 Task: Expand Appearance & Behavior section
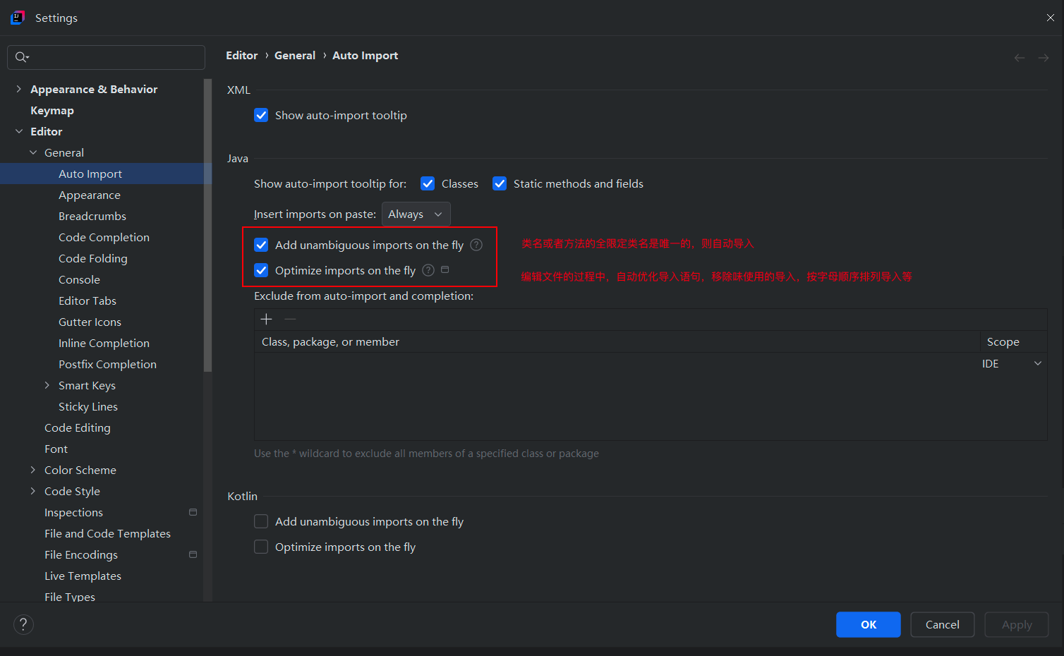pos(19,89)
